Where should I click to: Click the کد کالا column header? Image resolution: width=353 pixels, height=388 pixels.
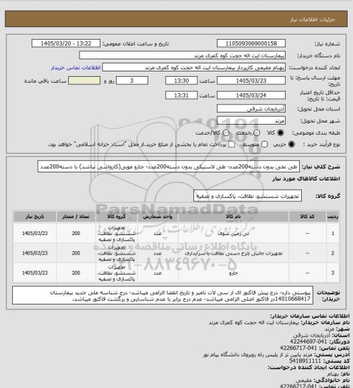point(307,216)
